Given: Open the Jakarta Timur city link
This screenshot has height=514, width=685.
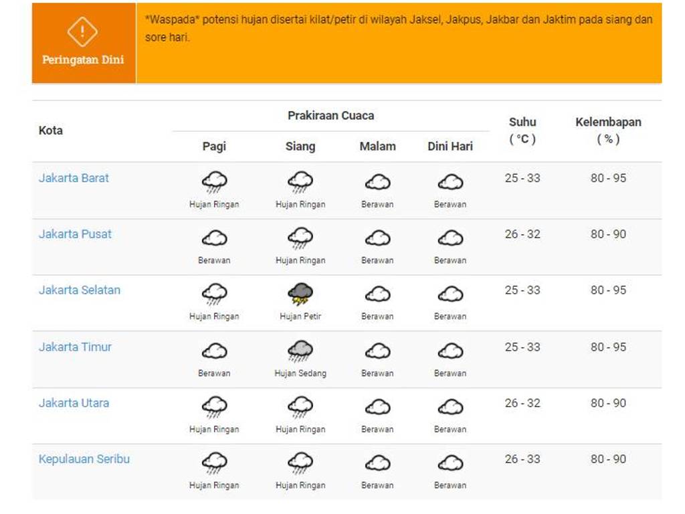Looking at the screenshot, I should (x=75, y=347).
